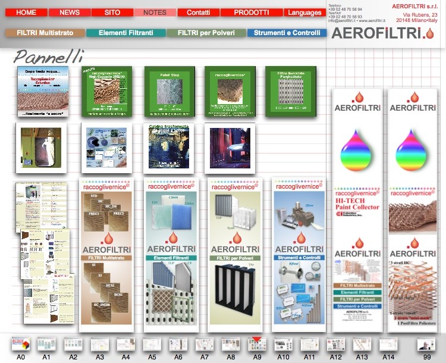446x363 pixels.
Task: Click the 'Via Rubens, 23' address text
Action: coord(420,15)
